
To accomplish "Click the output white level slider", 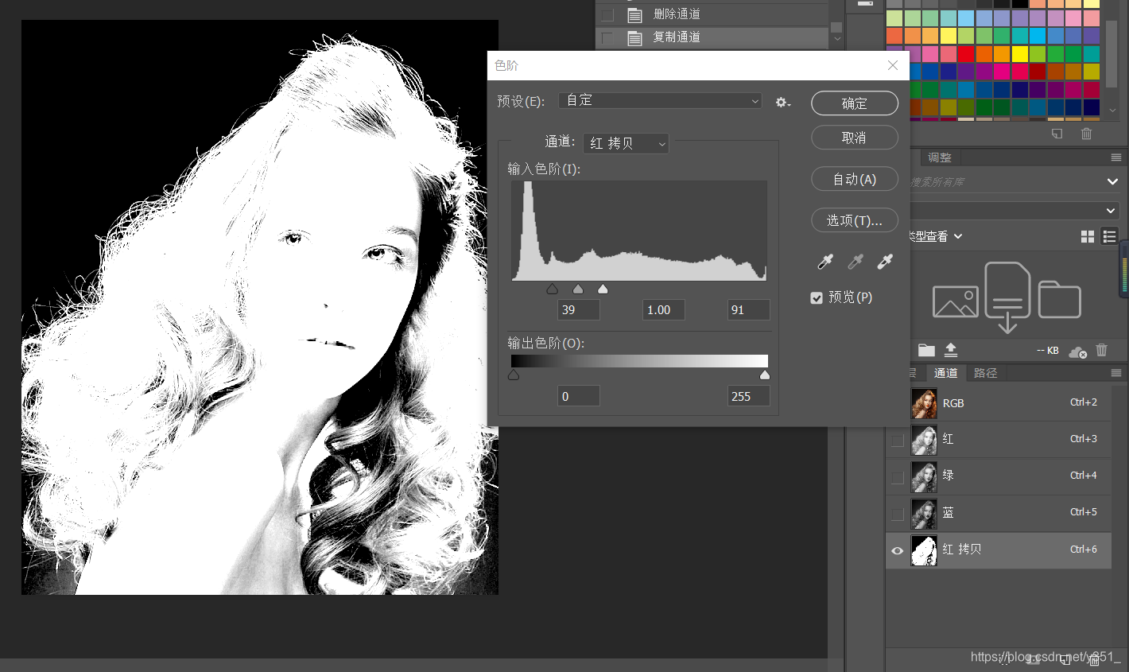I will 765,375.
